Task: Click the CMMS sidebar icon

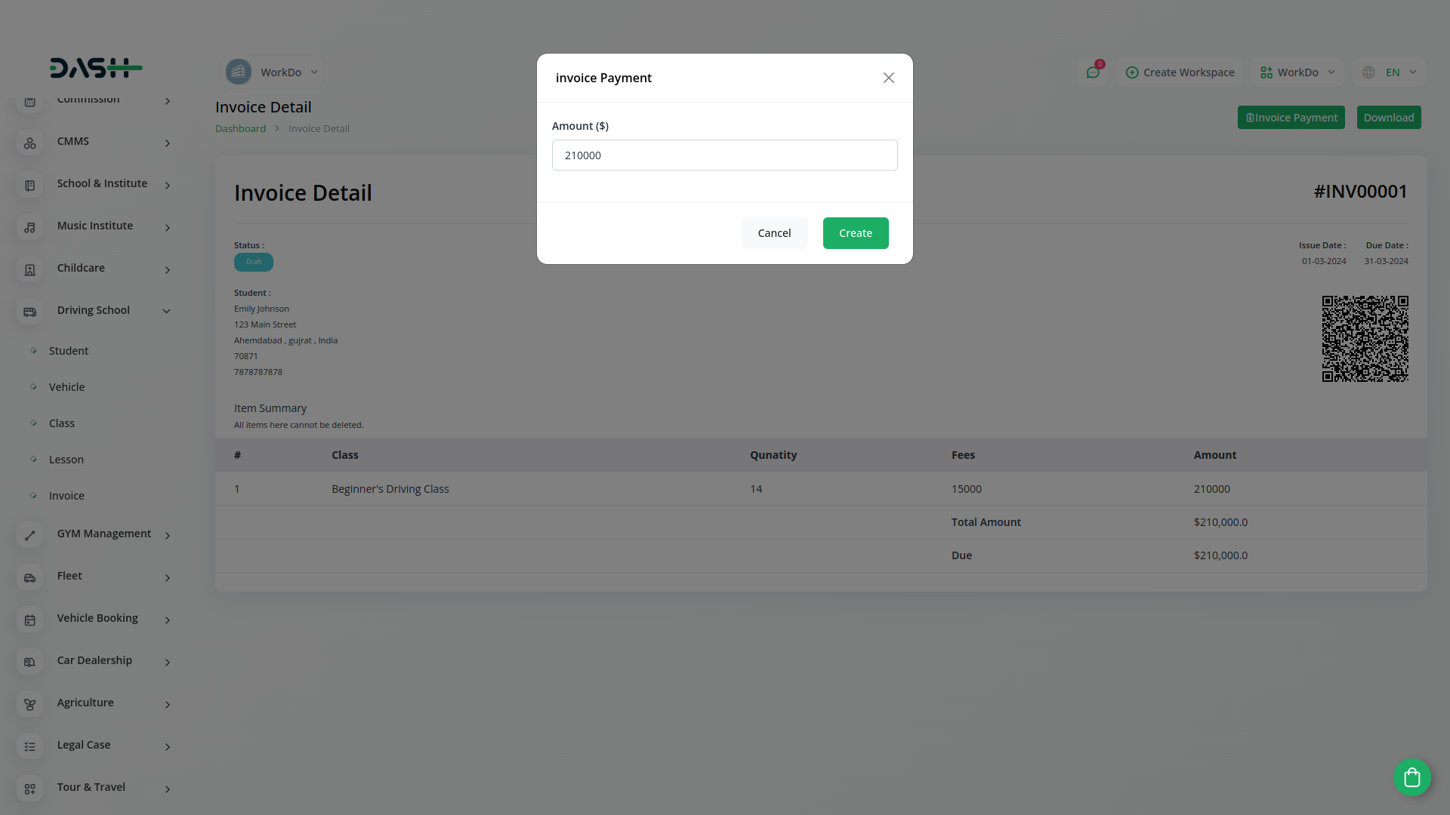Action: pyautogui.click(x=30, y=143)
